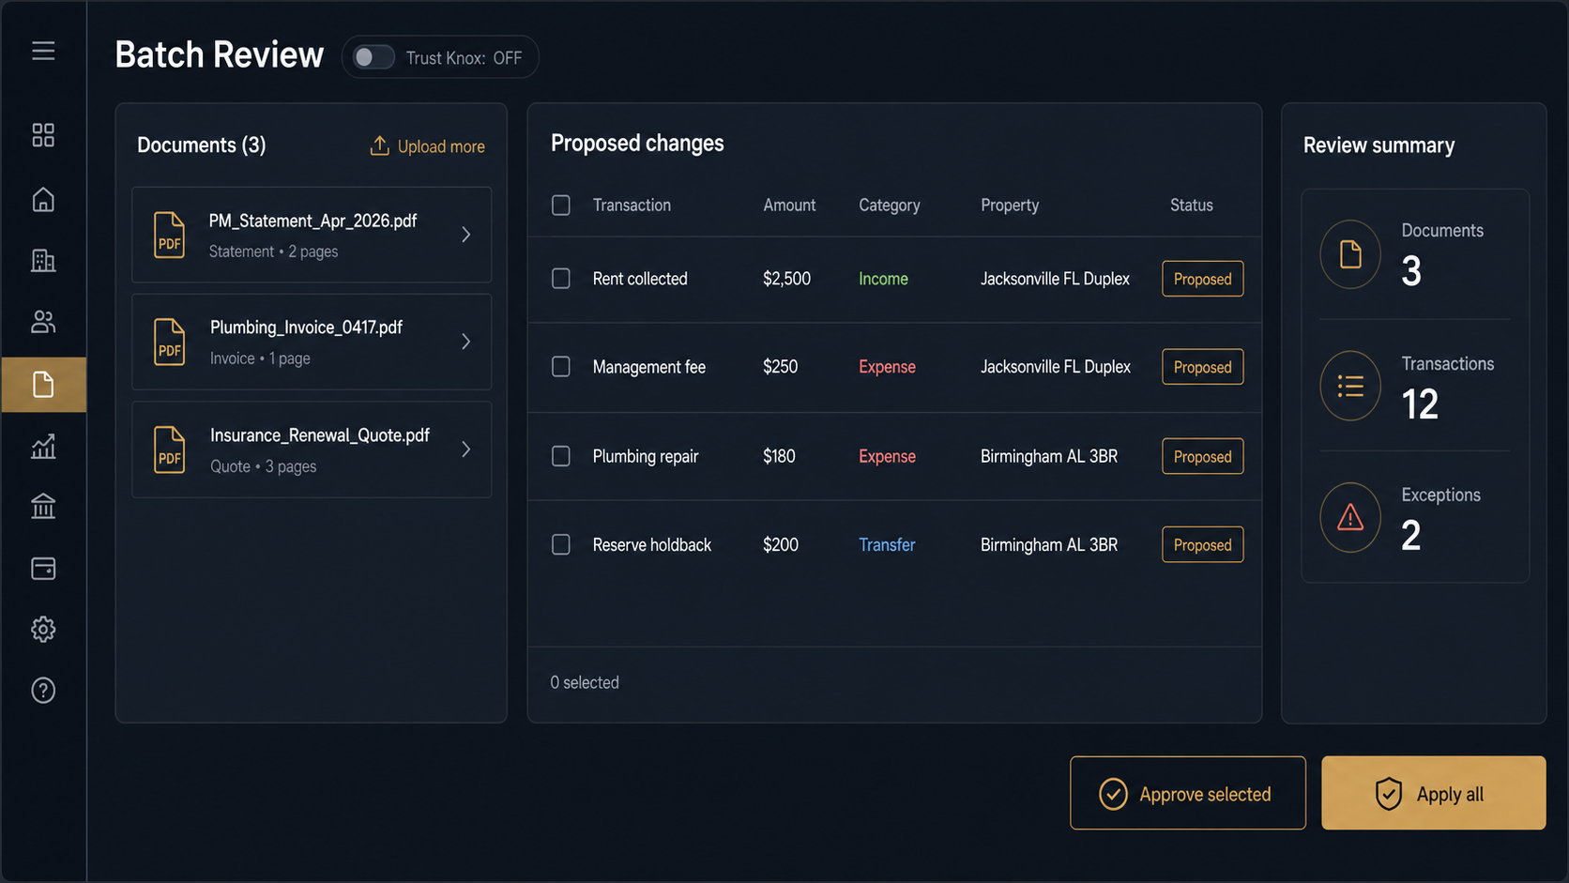Image resolution: width=1569 pixels, height=883 pixels.
Task: Click Exceptions count 2
Action: [x=1410, y=535]
